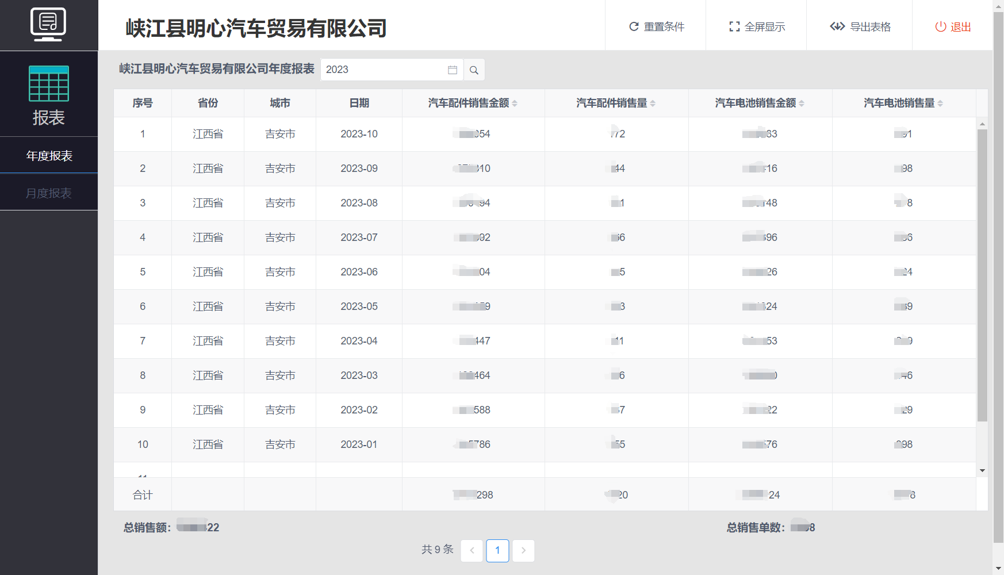Click table scrollbar down arrow
This screenshot has height=575, width=1004.
(x=982, y=470)
